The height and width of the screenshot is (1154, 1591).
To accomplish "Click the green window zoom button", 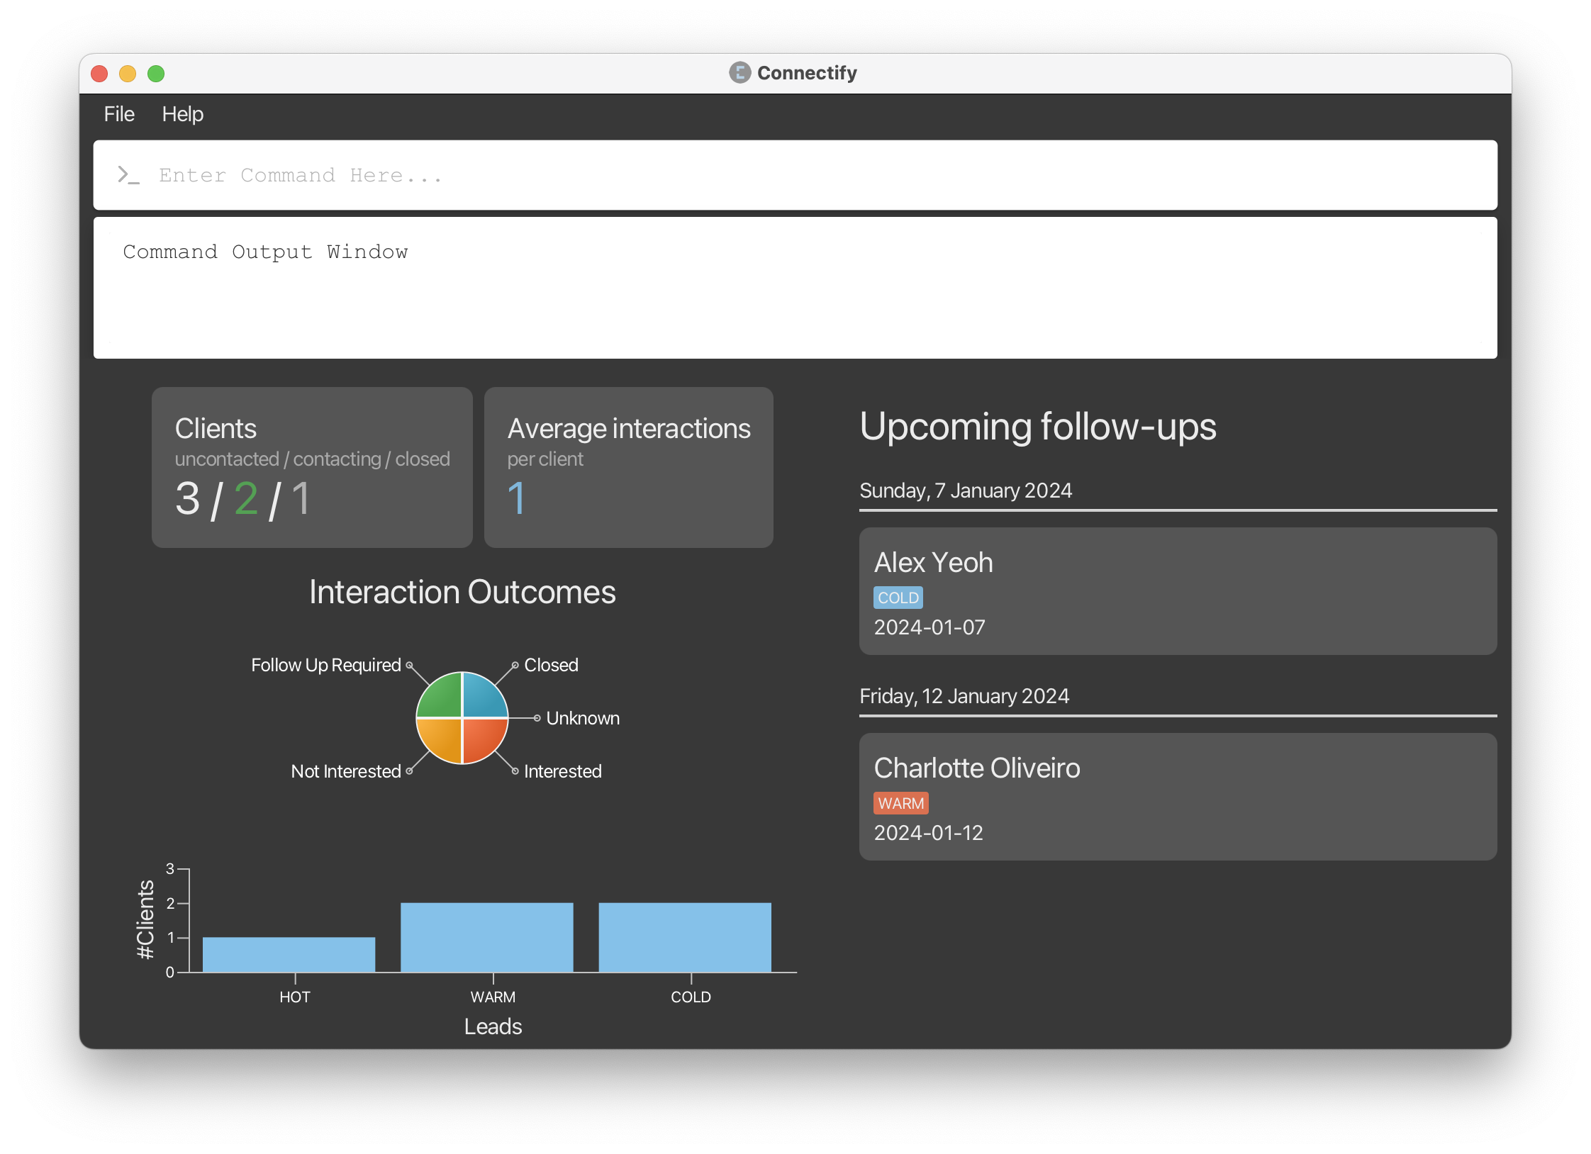I will pyautogui.click(x=156, y=74).
